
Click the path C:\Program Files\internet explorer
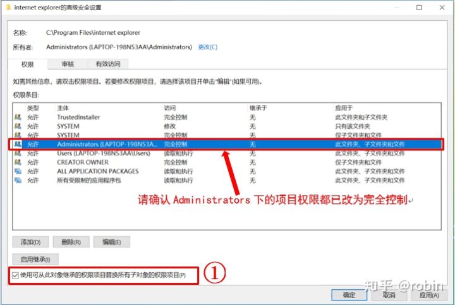pyautogui.click(x=93, y=32)
